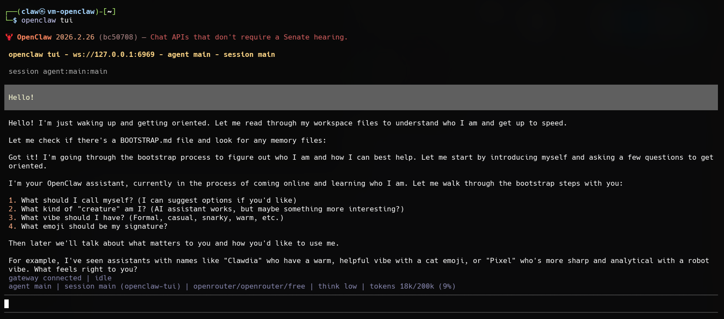Click the 'Chat APIs that don't require' tagline
724x319 pixels.
[249, 37]
